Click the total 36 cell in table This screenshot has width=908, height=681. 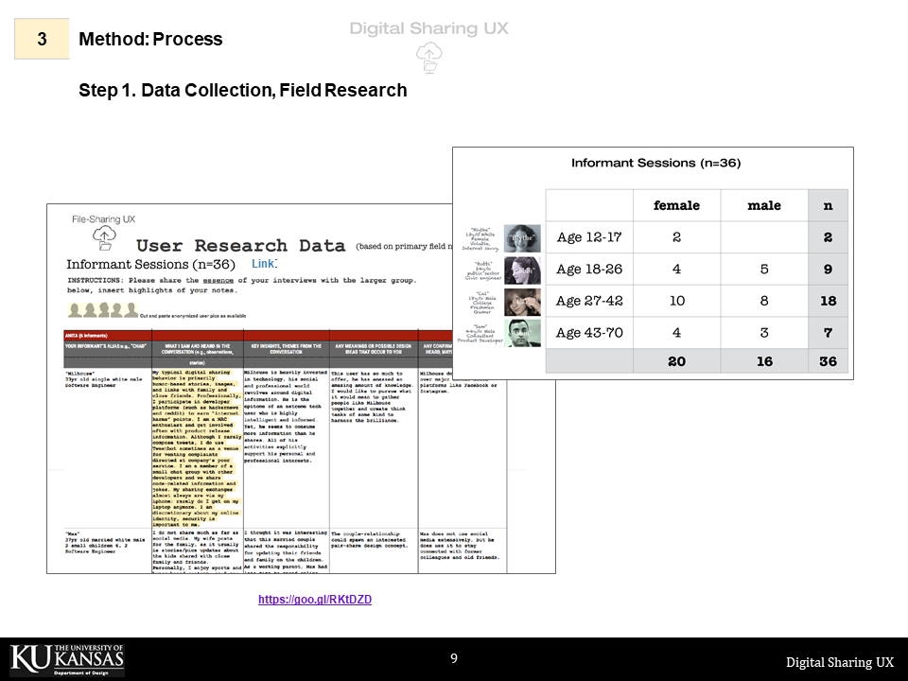point(828,360)
